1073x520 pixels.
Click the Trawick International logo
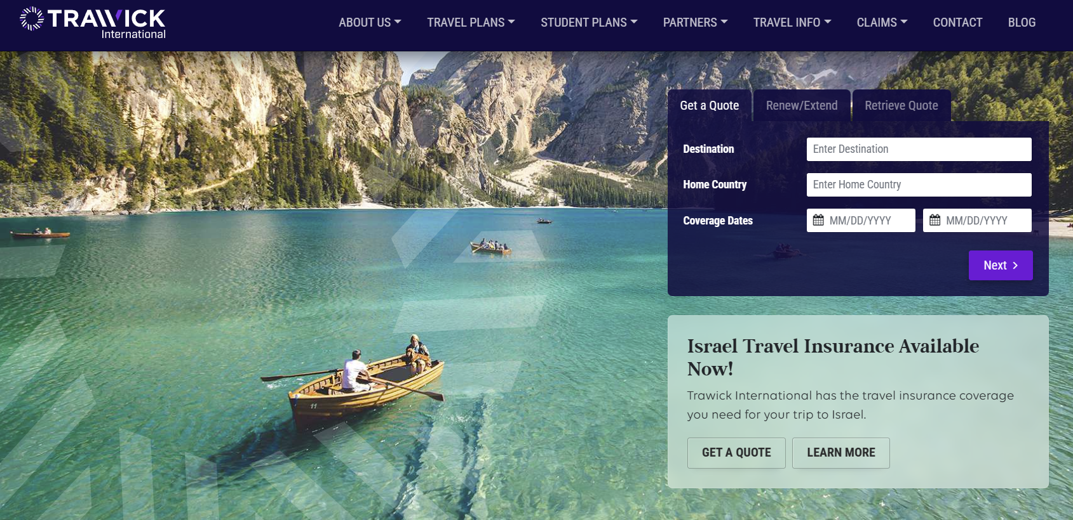point(93,23)
